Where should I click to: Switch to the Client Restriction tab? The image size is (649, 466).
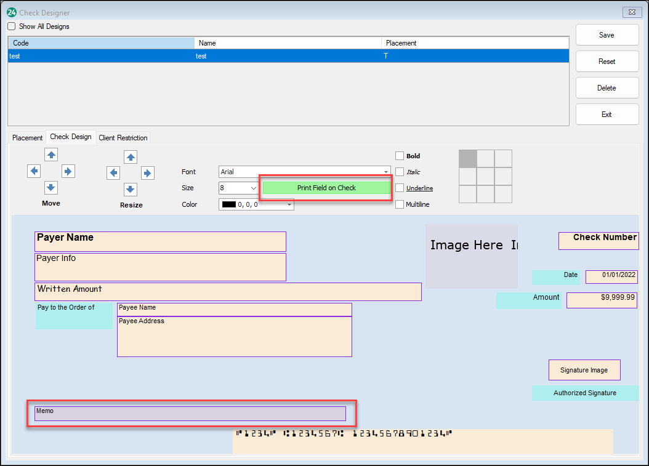coord(123,137)
